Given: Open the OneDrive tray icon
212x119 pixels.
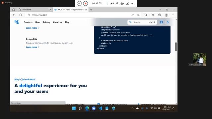Looking at the screenshot, I should tap(137, 108).
